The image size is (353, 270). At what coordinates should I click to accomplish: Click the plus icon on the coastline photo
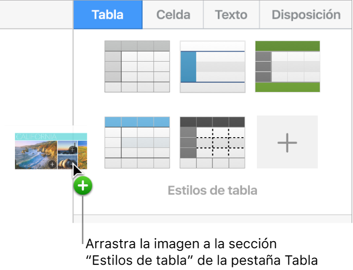tap(52, 165)
